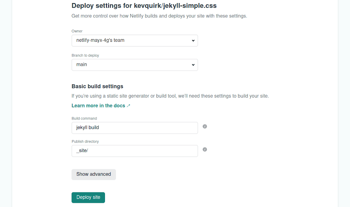Click the Branch to deploy label

point(85,55)
